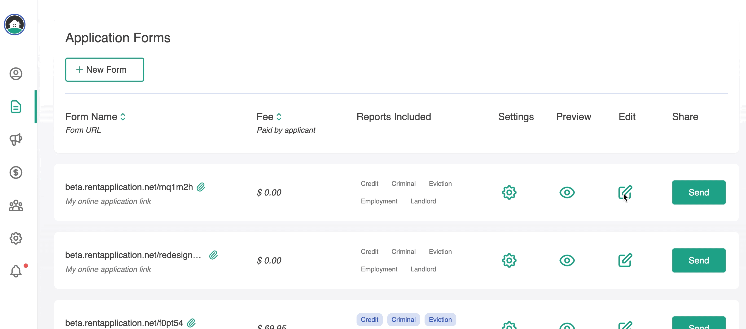The image size is (746, 329).
Task: Copy link paperclip for mq1m2h form
Action: click(201, 187)
